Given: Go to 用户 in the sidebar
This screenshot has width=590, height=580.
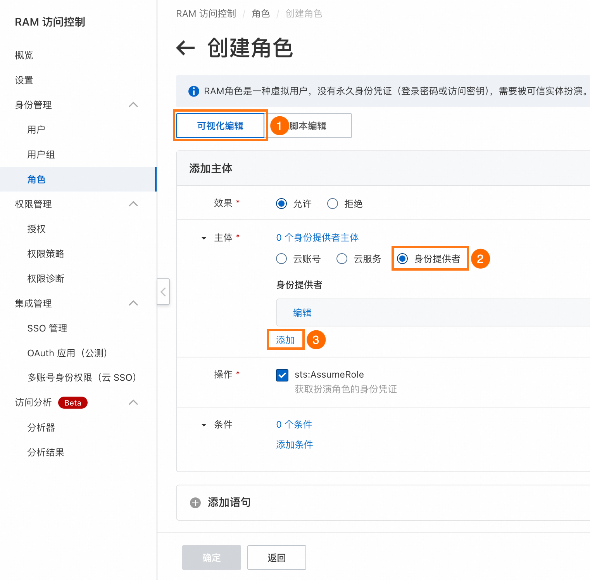Looking at the screenshot, I should point(36,129).
